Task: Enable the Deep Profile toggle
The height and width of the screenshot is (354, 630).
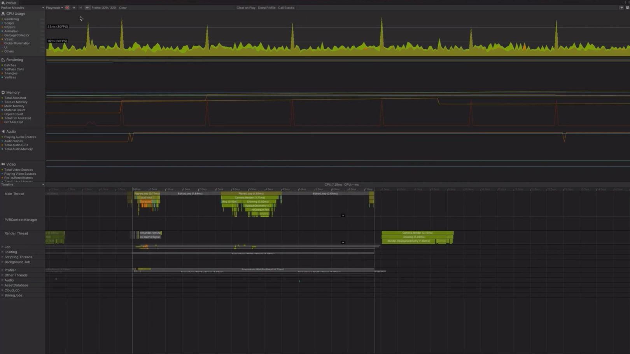Action: coord(266,7)
